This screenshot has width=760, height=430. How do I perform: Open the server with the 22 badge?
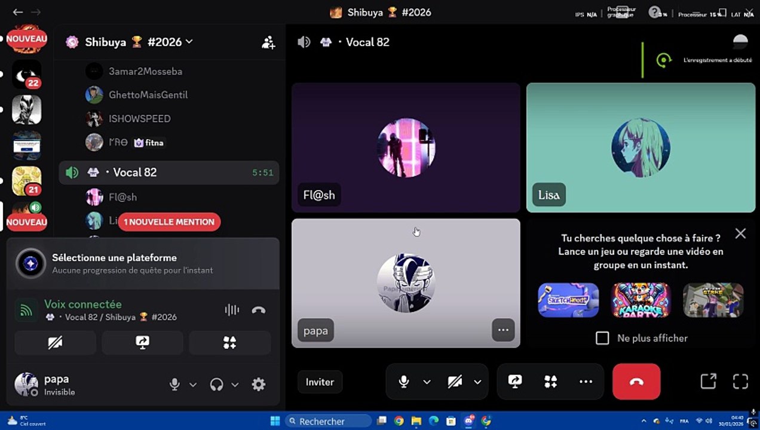[26, 75]
